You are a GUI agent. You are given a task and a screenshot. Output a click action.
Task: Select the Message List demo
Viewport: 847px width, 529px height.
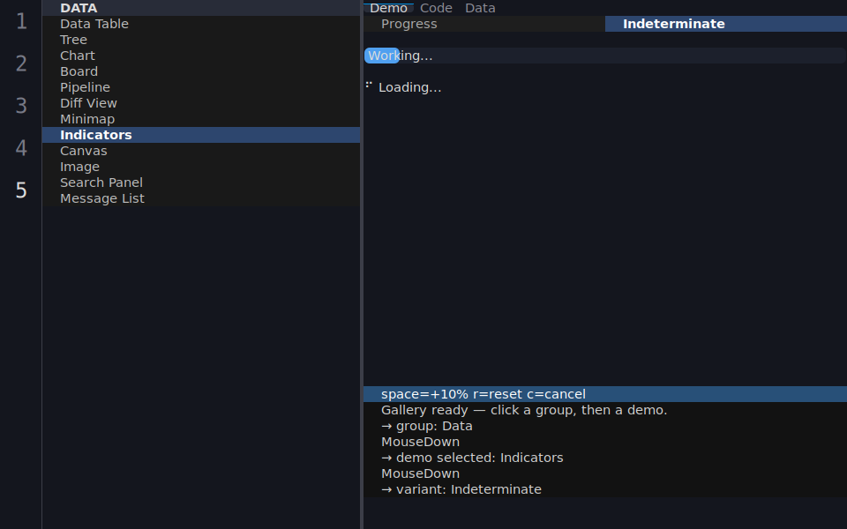(201, 198)
